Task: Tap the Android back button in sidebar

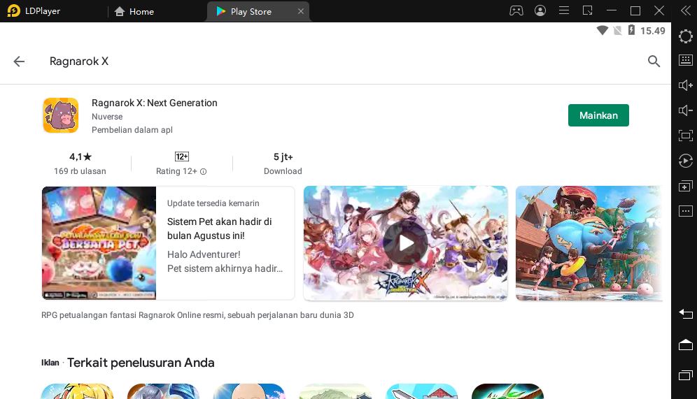Action: pyautogui.click(x=685, y=314)
